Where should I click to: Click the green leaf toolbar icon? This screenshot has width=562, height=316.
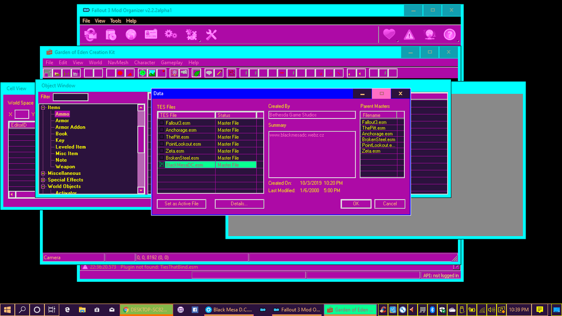196,73
